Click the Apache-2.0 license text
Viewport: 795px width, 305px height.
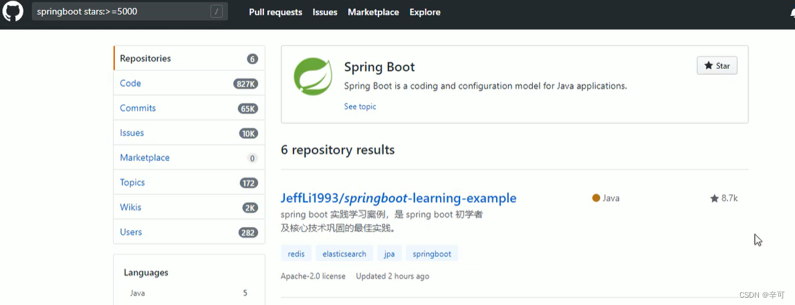point(313,276)
